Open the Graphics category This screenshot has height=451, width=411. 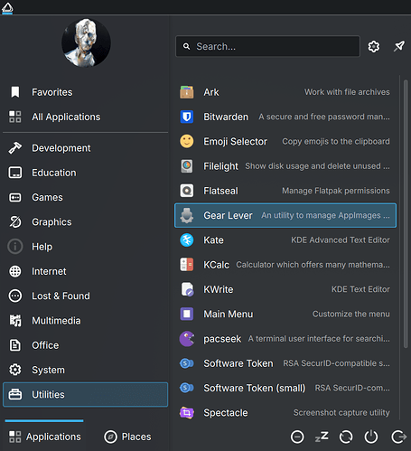(85, 222)
